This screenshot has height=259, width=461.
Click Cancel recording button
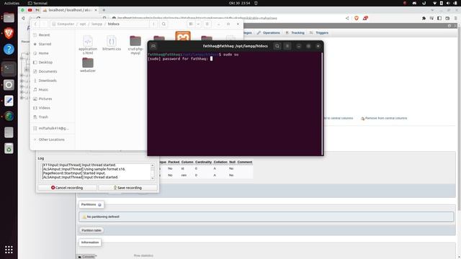tap(67, 188)
